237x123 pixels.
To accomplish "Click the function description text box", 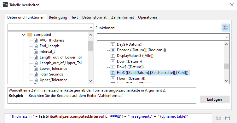I will [x=102, y=95].
